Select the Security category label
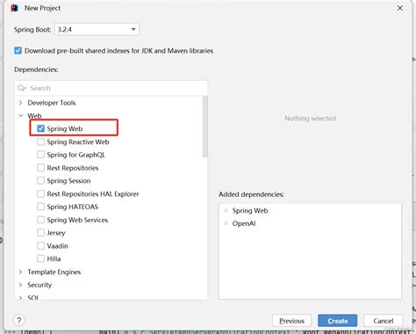The image size is (416, 334). click(x=39, y=285)
